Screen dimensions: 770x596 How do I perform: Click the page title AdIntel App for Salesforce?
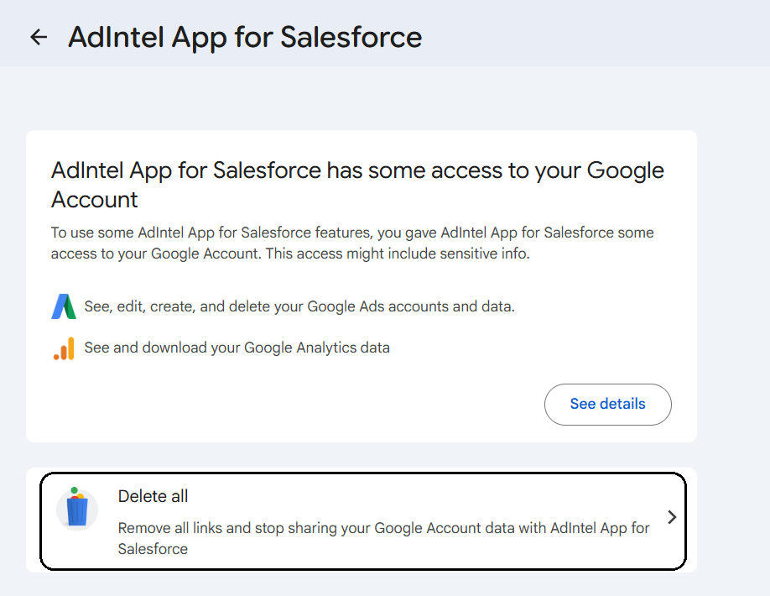point(245,37)
